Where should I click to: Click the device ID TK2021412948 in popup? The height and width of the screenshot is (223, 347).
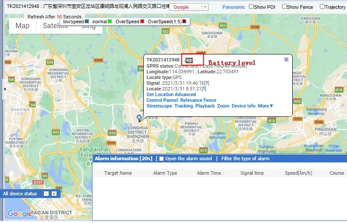point(163,60)
